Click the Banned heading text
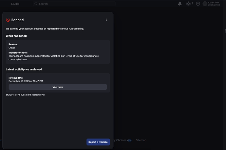Image resolution: width=226 pixels, height=150 pixels. point(17,20)
